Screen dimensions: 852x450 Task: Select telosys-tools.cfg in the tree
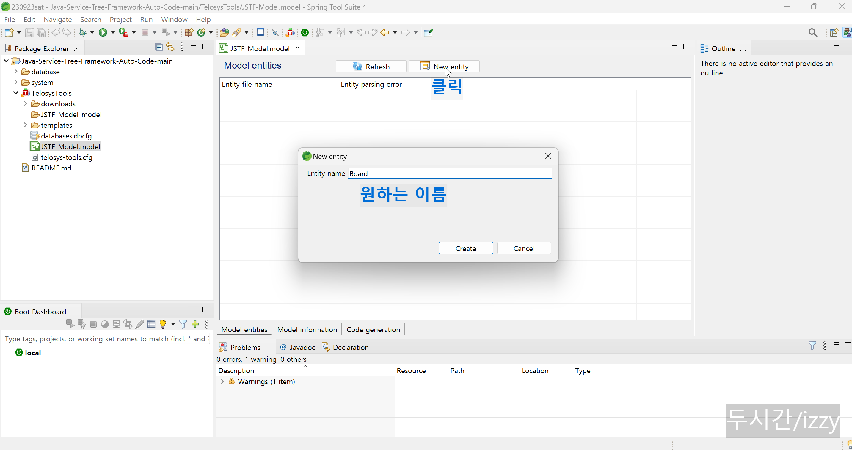pos(62,157)
